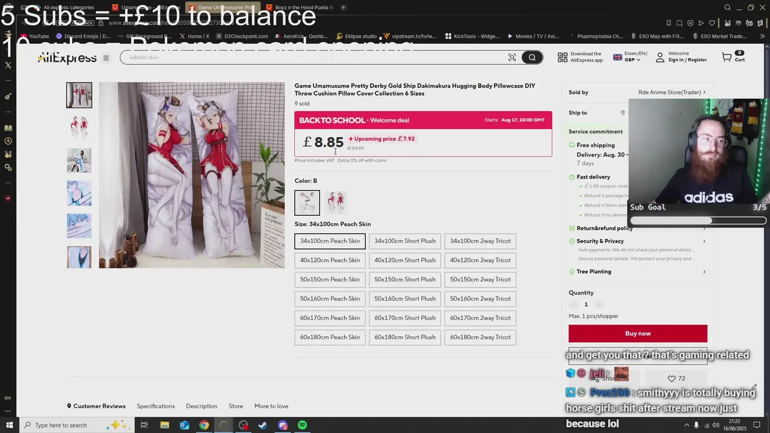Select 34x100cm Short Plush size
Image resolution: width=770 pixels, height=433 pixels.
[x=405, y=241]
